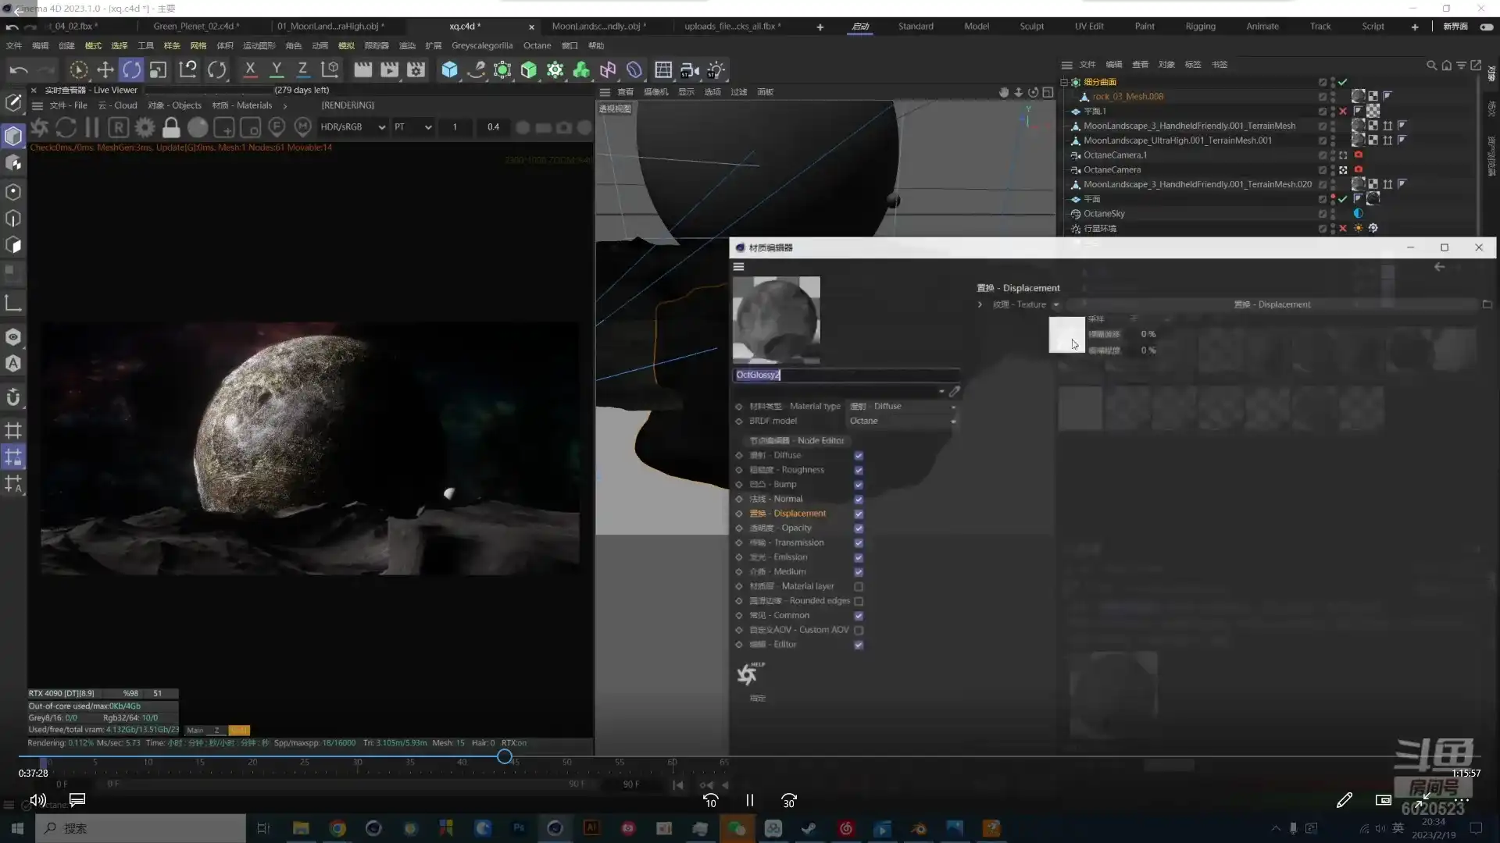Click the Octane help logo icon
The height and width of the screenshot is (843, 1500).
[x=748, y=674]
